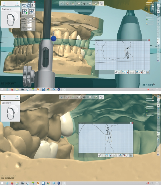Screen dimensions: 161x185
Task: Click the tooth arch overview thumbnail in the top window
Action: pos(11,20)
